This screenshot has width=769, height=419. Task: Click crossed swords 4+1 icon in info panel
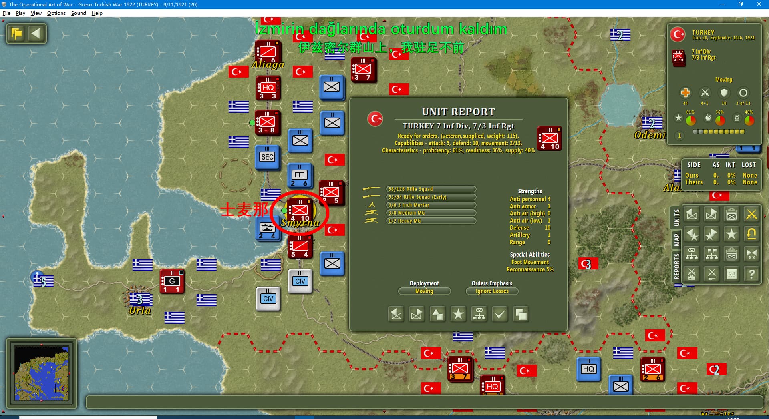pyautogui.click(x=705, y=93)
